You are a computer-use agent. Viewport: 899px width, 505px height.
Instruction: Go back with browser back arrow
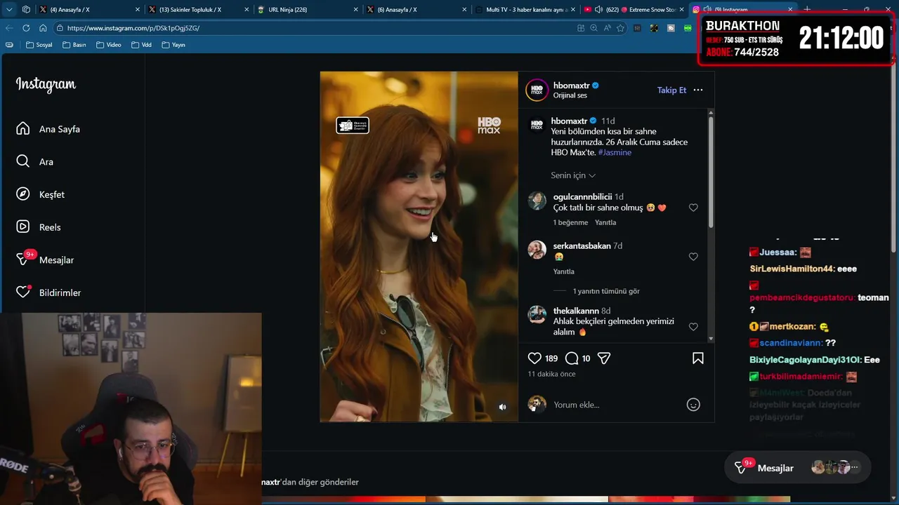9,28
